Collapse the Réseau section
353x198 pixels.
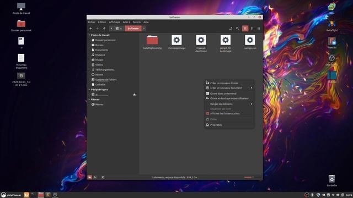click(x=89, y=100)
